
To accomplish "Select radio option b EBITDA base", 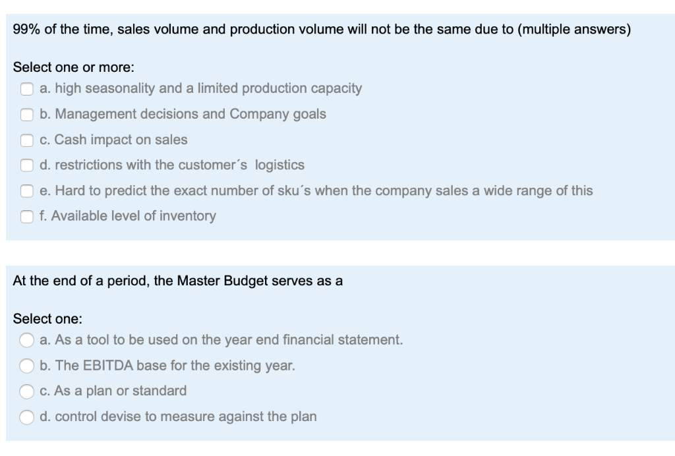I will 26,366.
